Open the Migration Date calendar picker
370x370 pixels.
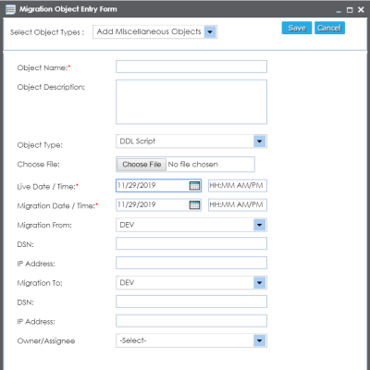coord(194,205)
